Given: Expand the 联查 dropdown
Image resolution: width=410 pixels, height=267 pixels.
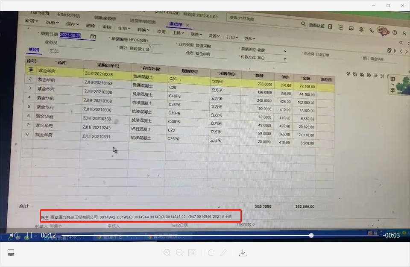Looking at the screenshot, I should point(196,34).
